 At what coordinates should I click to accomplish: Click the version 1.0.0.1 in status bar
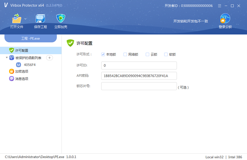71,157
